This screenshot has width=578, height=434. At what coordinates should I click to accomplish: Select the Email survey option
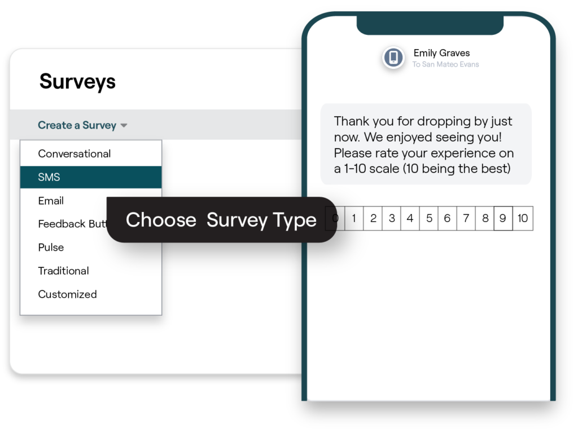(52, 201)
